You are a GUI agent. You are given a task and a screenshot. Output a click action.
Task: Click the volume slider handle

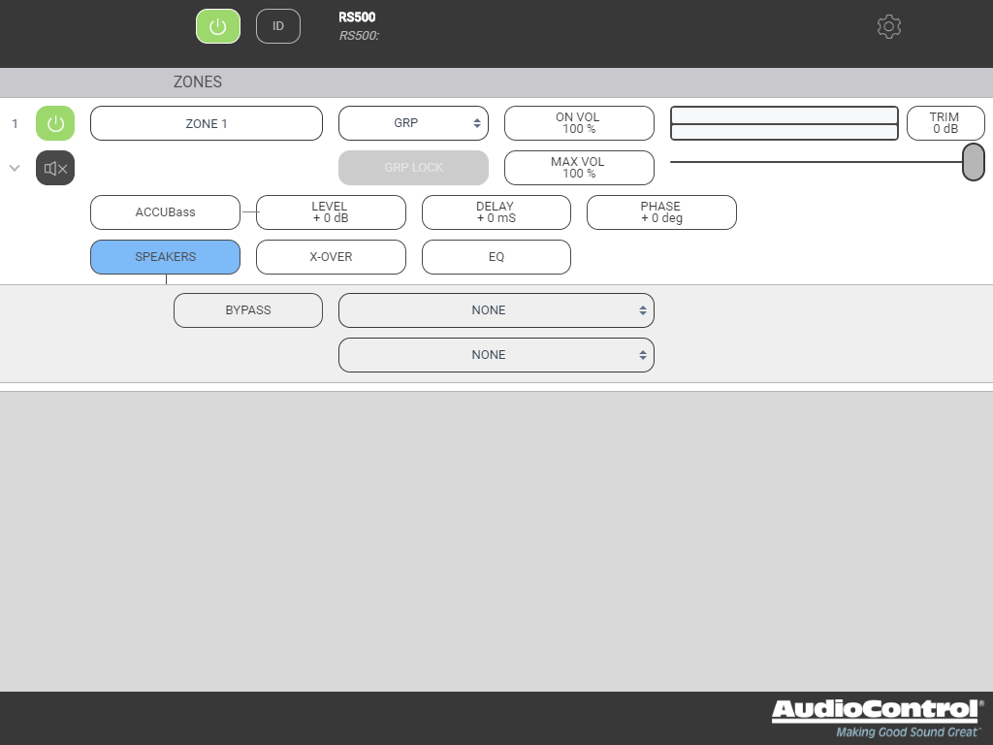pyautogui.click(x=973, y=162)
